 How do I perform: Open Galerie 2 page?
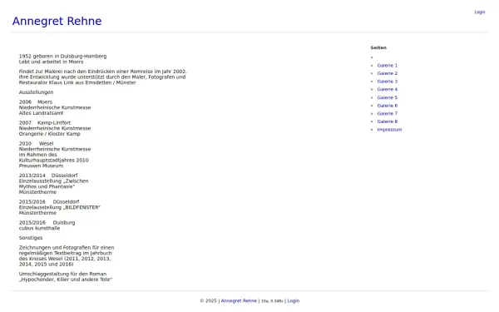(388, 73)
